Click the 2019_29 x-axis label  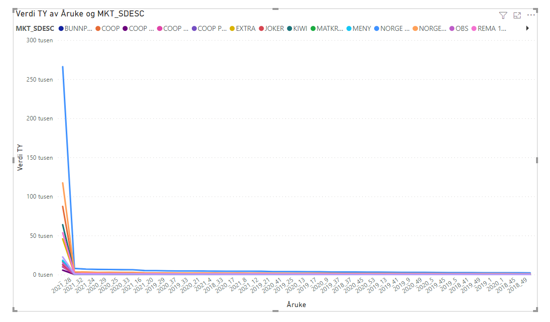point(155,285)
